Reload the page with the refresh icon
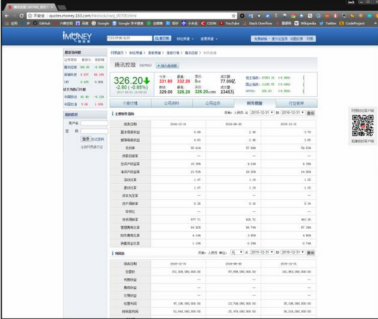The height and width of the screenshot is (319, 378). point(21,15)
